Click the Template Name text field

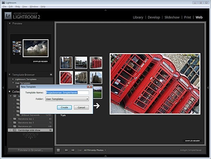pyautogui.click(x=67, y=93)
